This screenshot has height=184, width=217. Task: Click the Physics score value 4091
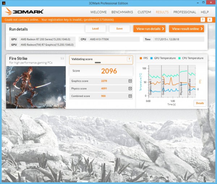point(104,89)
